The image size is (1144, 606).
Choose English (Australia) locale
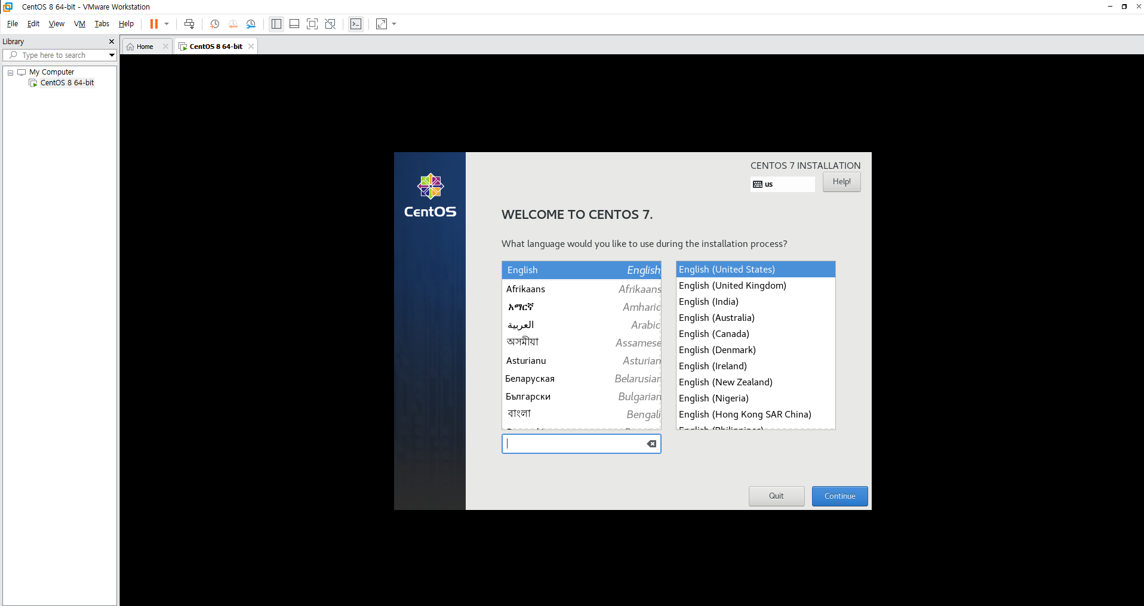tap(755, 318)
